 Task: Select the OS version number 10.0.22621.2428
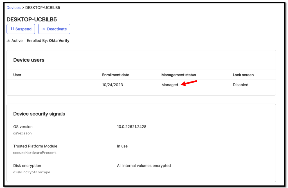tap(132, 127)
